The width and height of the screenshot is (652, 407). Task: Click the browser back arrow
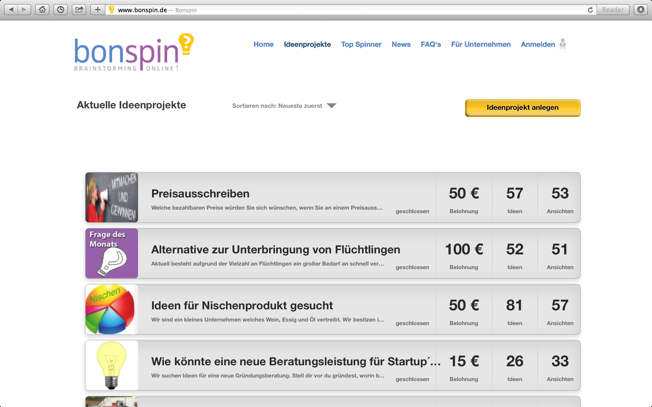(11, 10)
